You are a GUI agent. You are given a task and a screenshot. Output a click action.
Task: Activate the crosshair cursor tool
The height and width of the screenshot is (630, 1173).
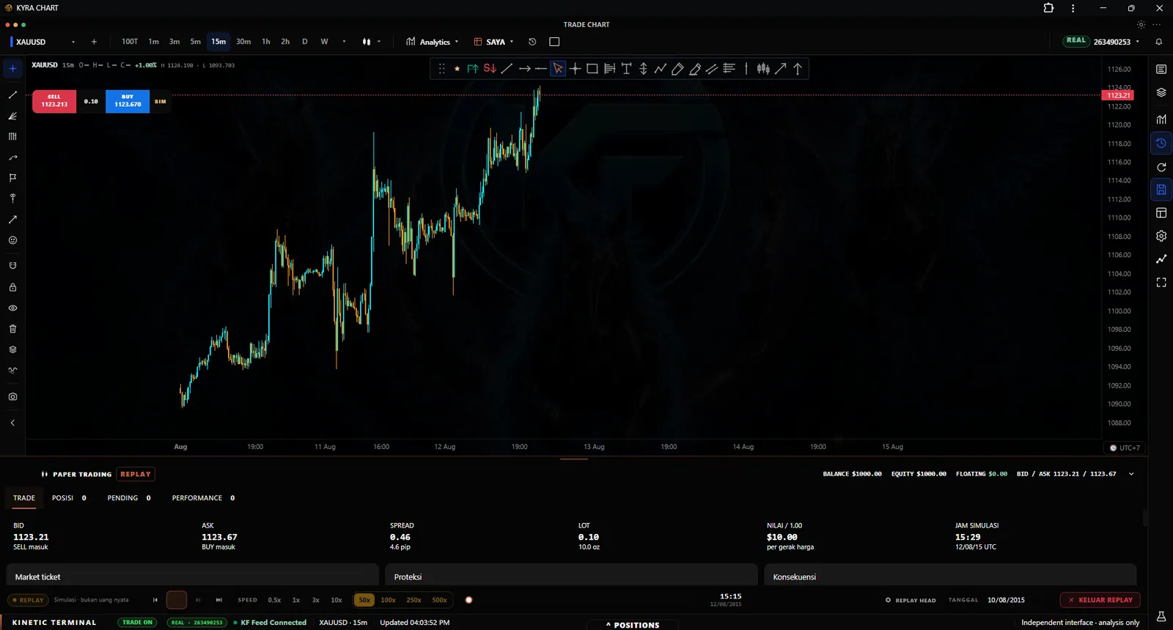(x=576, y=68)
